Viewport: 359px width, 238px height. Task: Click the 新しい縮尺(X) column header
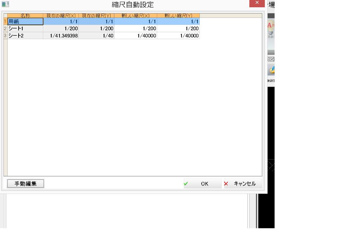pyautogui.click(x=136, y=16)
